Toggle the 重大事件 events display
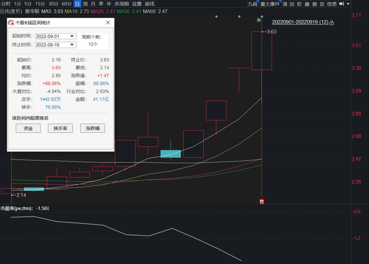369x264 pixels. (270, 4)
